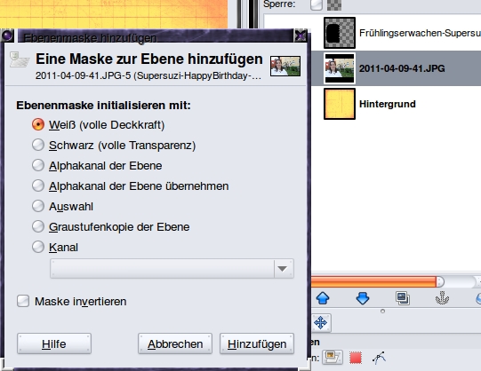481x371 pixels.
Task: Raise layer with blue up arrow
Action: point(323,298)
